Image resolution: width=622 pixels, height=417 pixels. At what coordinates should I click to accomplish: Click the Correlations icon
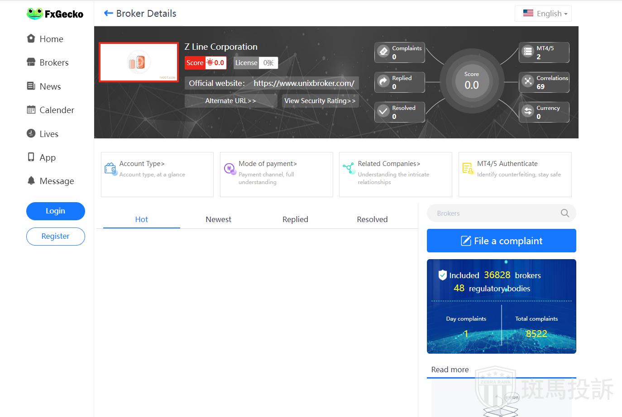528,81
